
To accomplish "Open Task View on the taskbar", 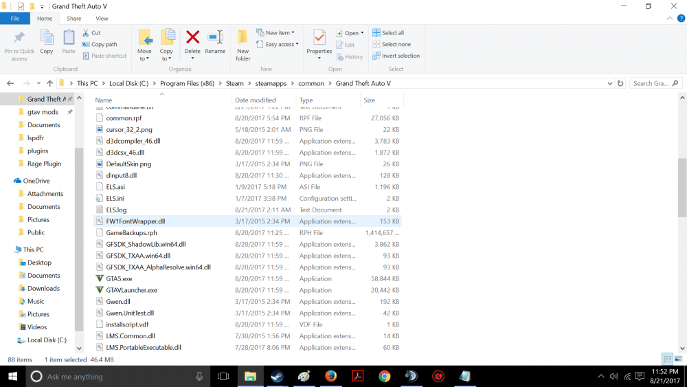I will 223,377.
